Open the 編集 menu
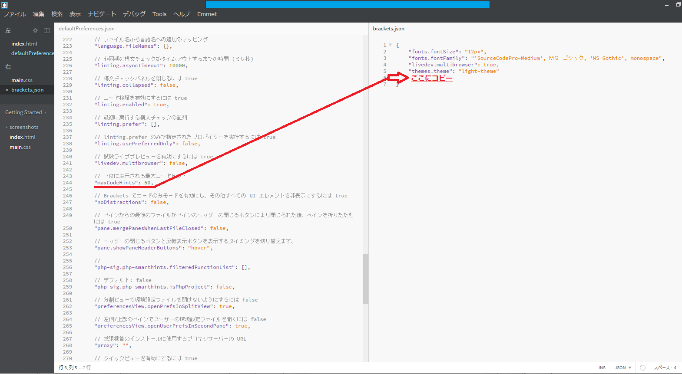Screen dimensions: 682x374 tap(39, 14)
